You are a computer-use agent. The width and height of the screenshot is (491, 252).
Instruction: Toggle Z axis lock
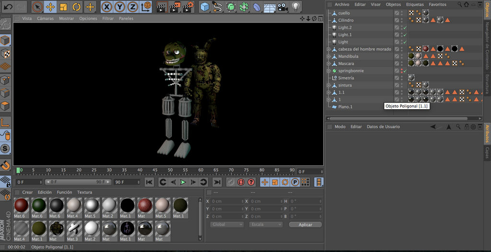[133, 7]
